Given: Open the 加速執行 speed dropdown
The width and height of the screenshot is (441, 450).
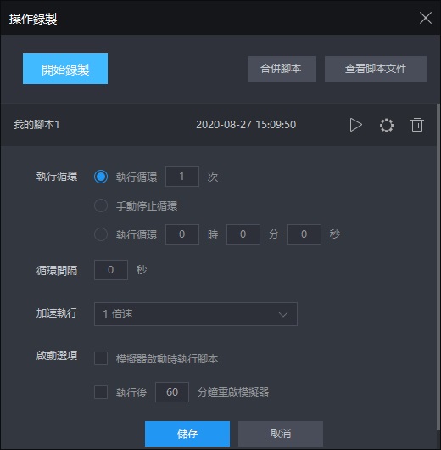Looking at the screenshot, I should coord(196,314).
